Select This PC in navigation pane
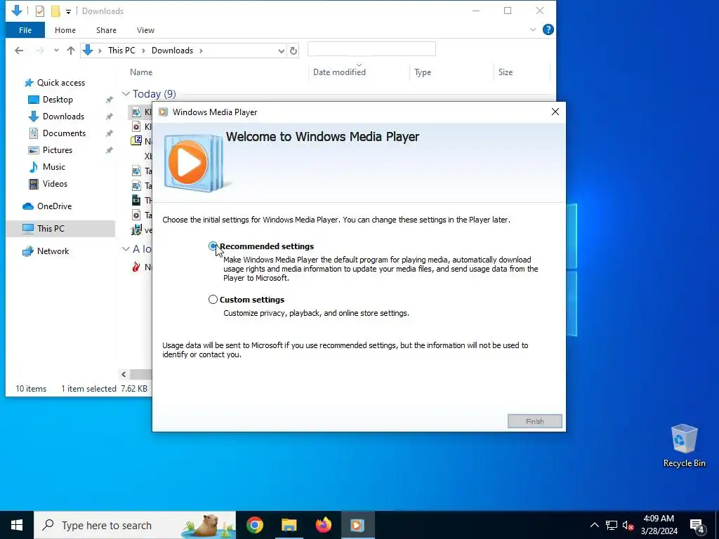 point(51,228)
